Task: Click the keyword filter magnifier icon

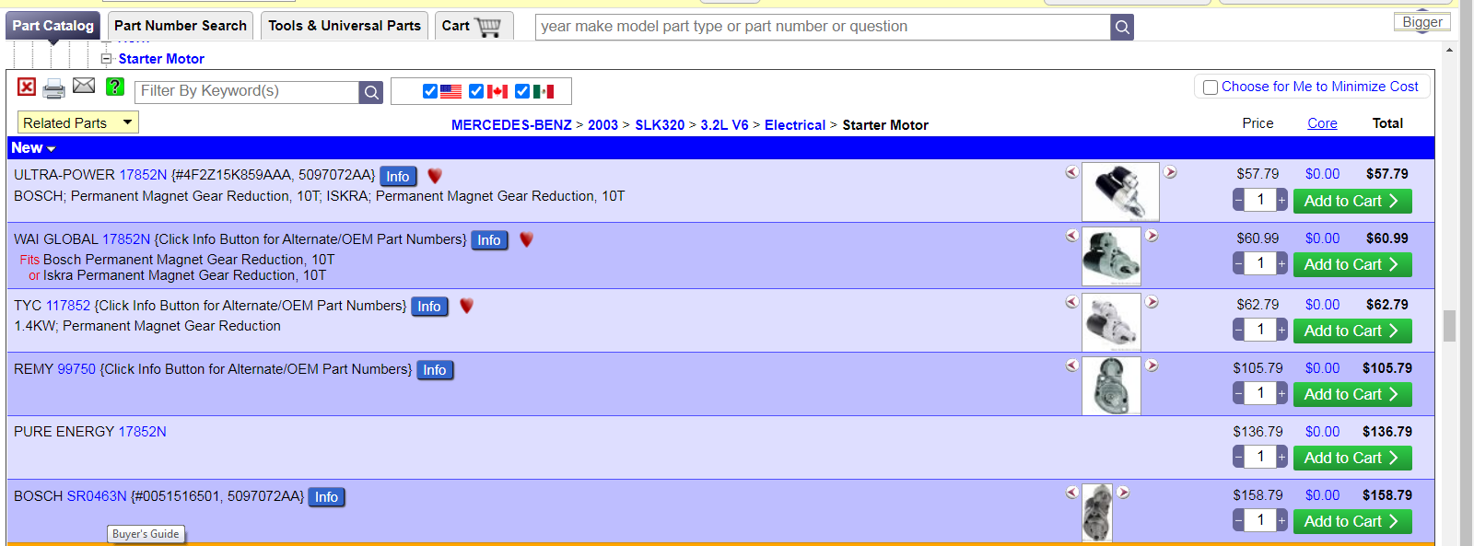Action: tap(370, 92)
